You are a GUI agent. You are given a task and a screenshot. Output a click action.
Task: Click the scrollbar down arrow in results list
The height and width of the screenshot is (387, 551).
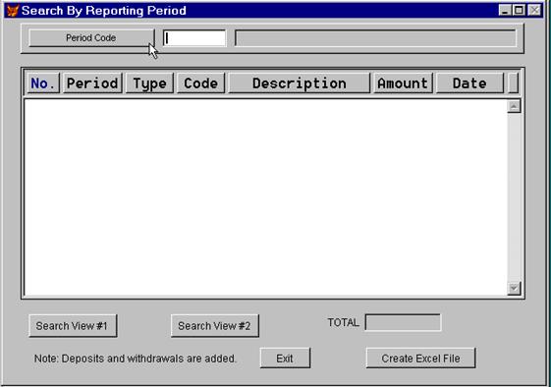coord(514,289)
